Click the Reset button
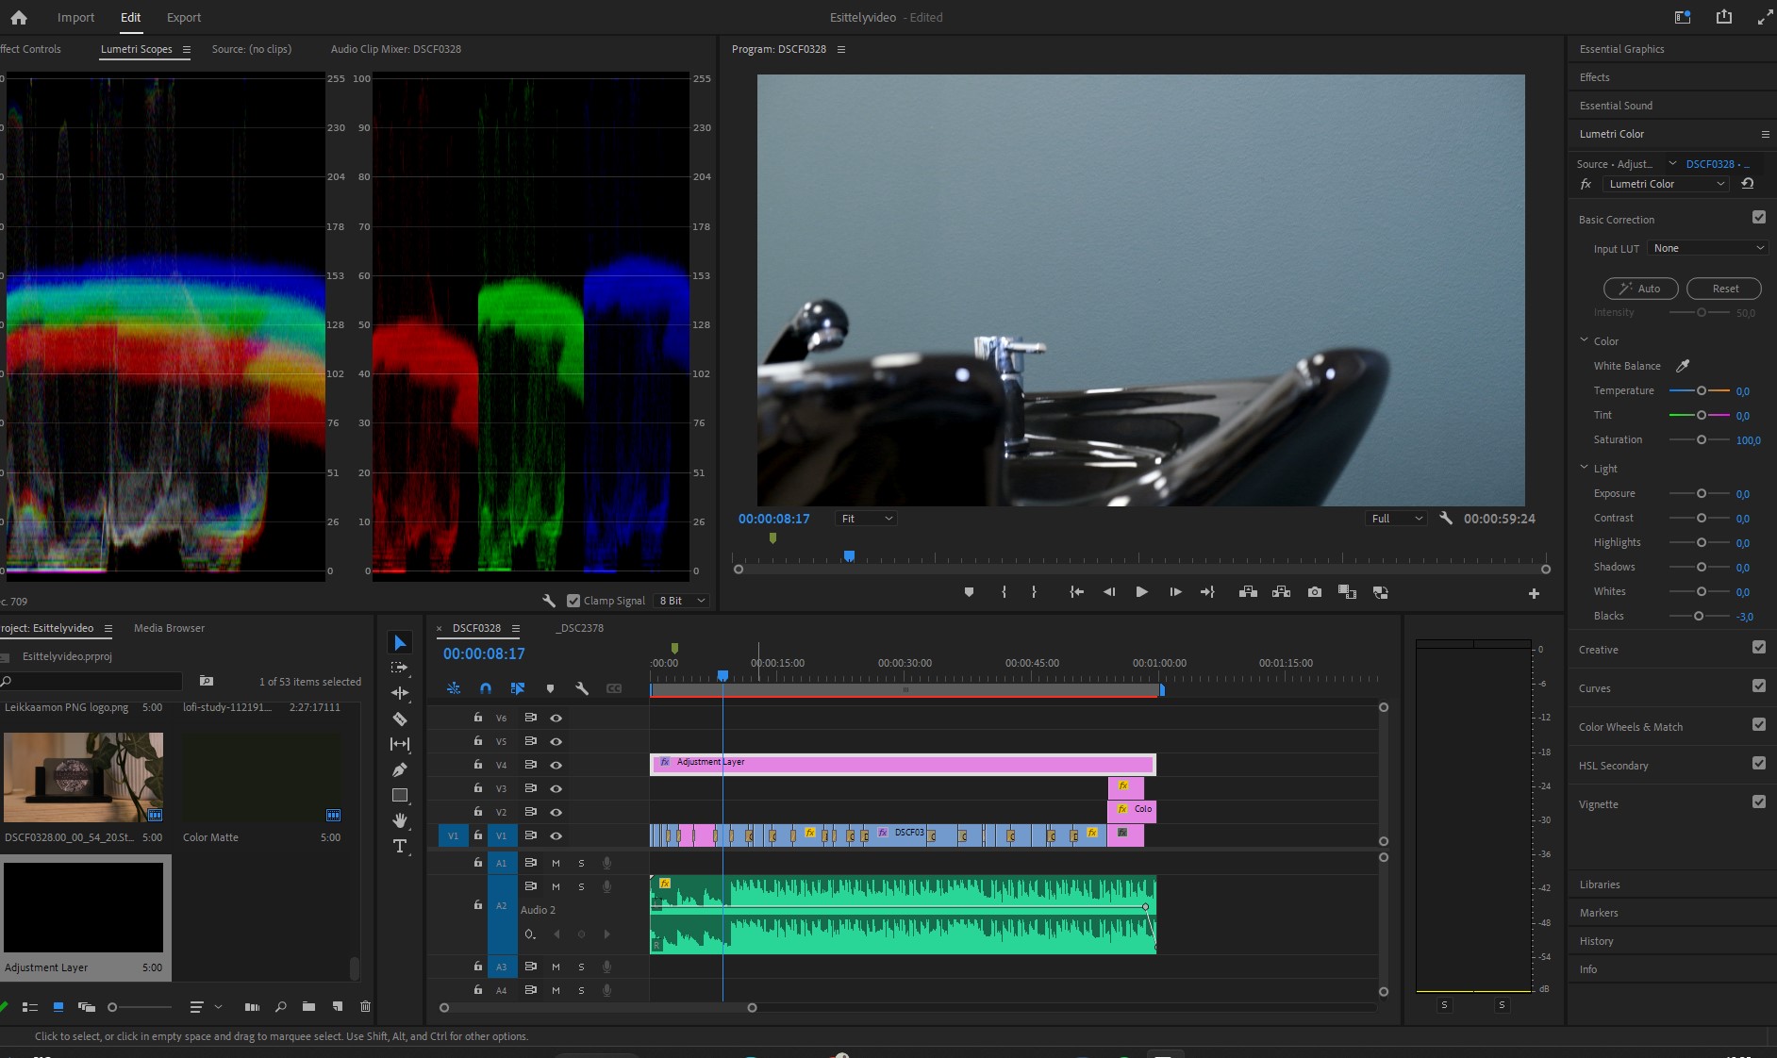1777x1058 pixels. coord(1724,289)
